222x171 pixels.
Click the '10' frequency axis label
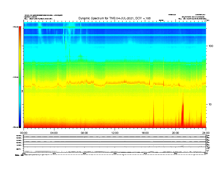point(210,104)
